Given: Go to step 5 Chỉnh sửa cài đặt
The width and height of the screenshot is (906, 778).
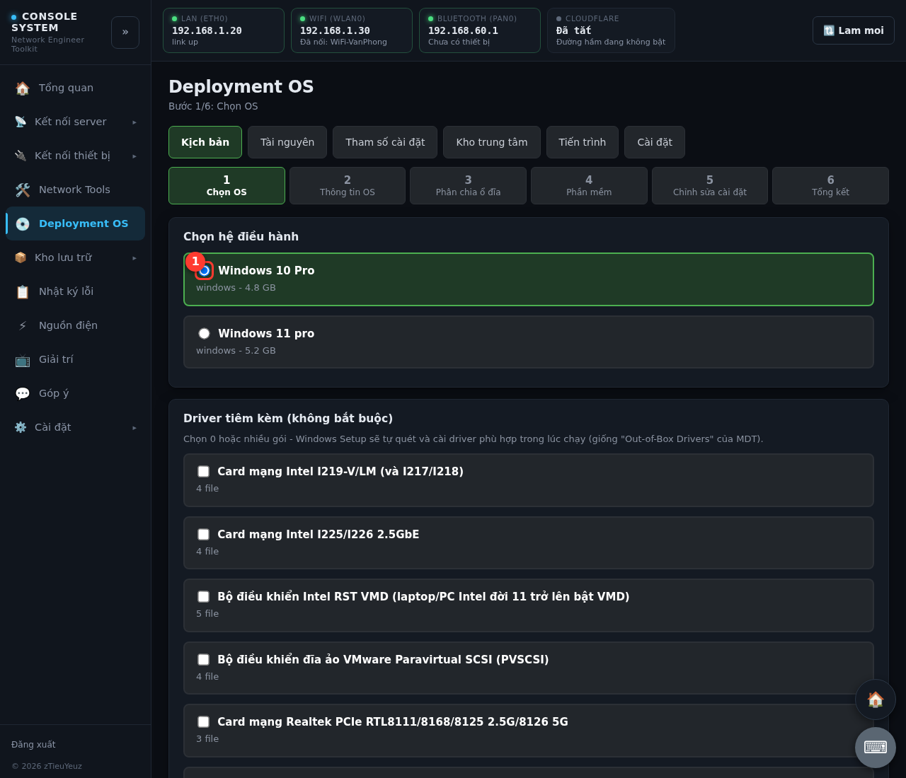Looking at the screenshot, I should tap(710, 185).
